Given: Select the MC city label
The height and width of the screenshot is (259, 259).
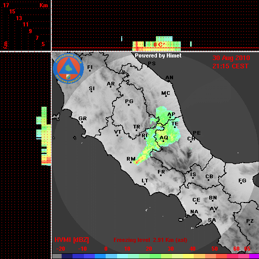Looking at the screenshot, I should click(x=166, y=93).
